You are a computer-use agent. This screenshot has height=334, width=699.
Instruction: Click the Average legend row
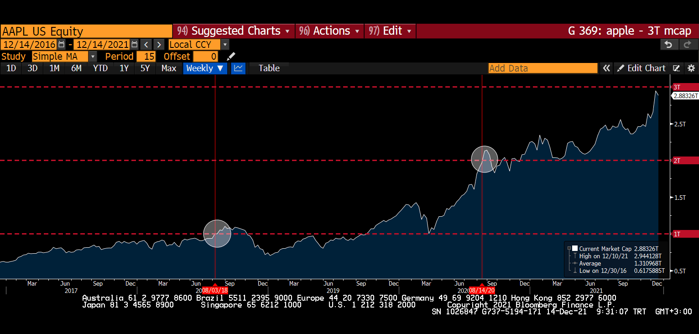tap(616, 263)
